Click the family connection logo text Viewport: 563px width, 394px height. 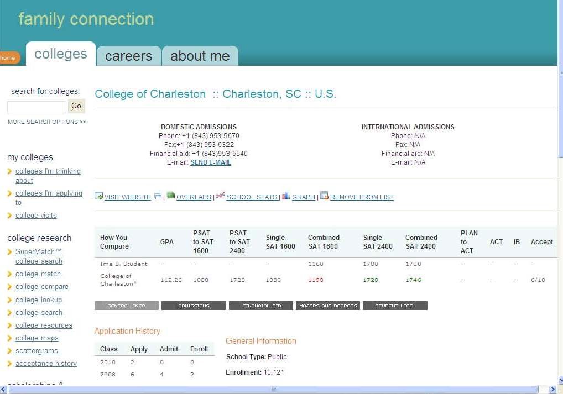pyautogui.click(x=86, y=19)
